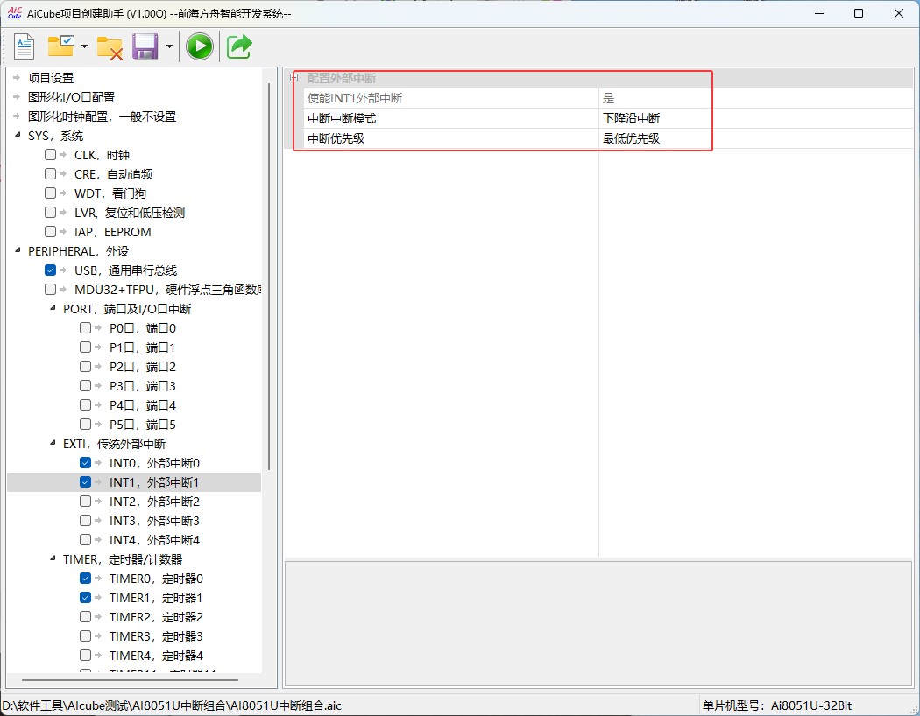Collapse the SYS 系统 tree node
This screenshot has width=920, height=716.
click(18, 135)
